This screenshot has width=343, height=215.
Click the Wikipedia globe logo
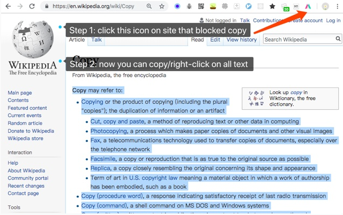[33, 39]
